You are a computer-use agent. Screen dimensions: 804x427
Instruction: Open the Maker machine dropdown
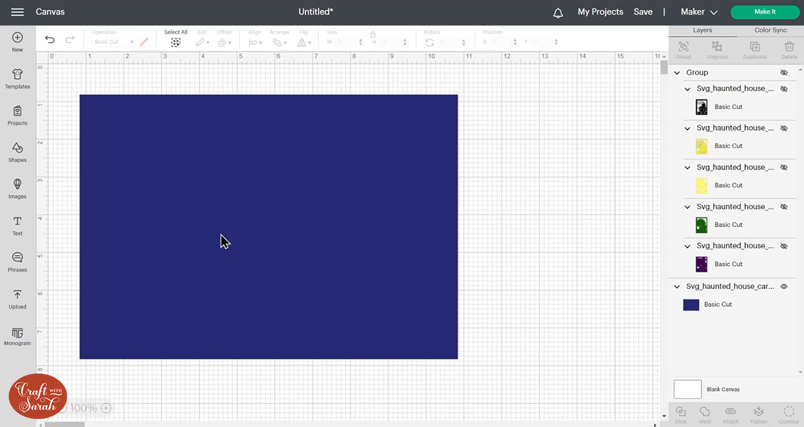tap(699, 12)
